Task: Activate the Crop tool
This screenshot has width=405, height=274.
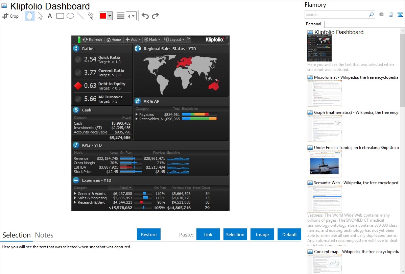Action: pos(10,16)
